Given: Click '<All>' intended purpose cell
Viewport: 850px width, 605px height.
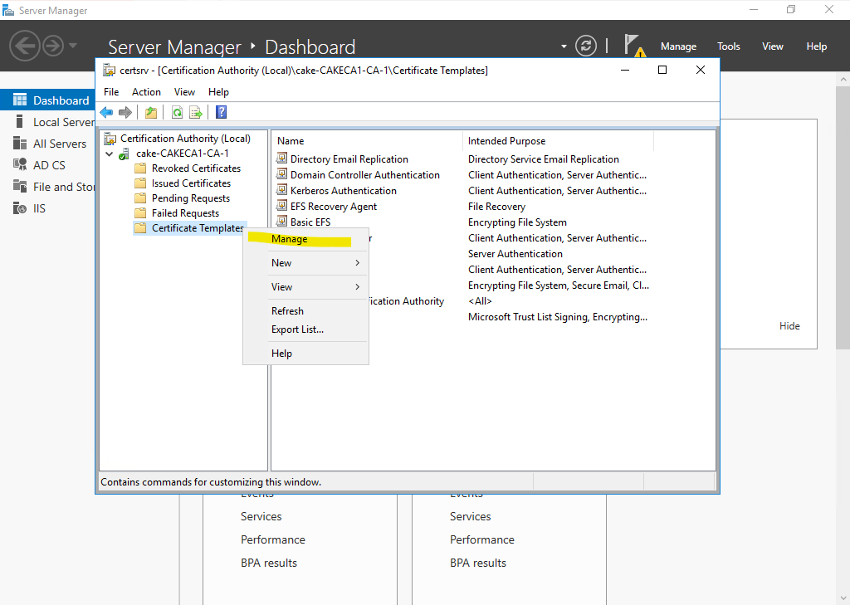Looking at the screenshot, I should tap(480, 301).
